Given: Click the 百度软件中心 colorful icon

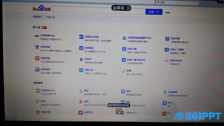Looking at the screenshot, I should pyautogui.click(x=37, y=91).
